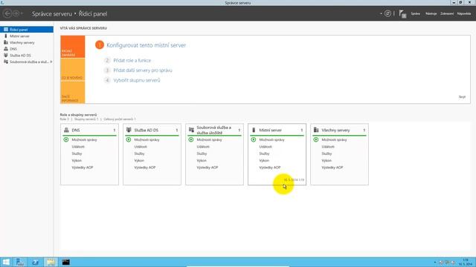Open Události in Místní server tile
The height and width of the screenshot is (267, 476).
(266, 147)
